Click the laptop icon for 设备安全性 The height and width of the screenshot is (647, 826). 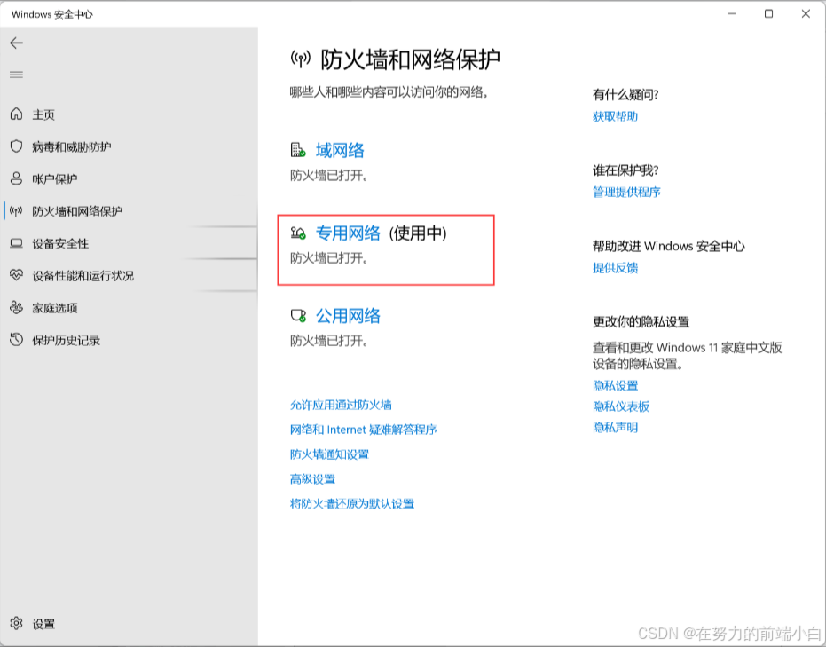16,243
